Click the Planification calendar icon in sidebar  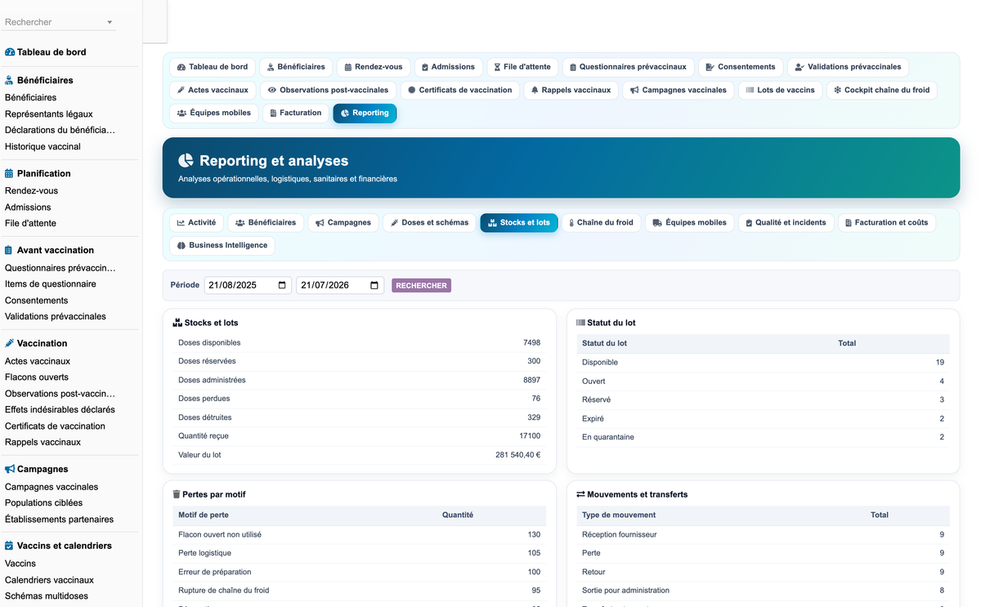pos(10,173)
